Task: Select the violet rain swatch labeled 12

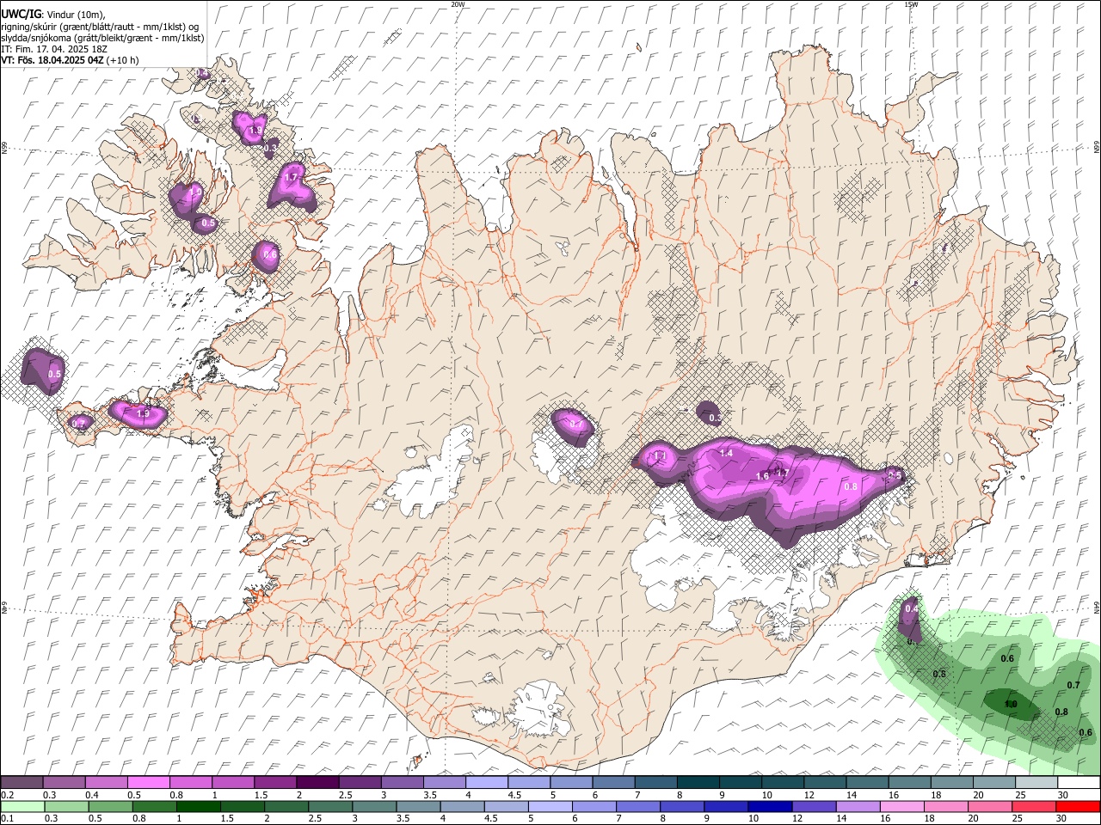Action: click(815, 806)
